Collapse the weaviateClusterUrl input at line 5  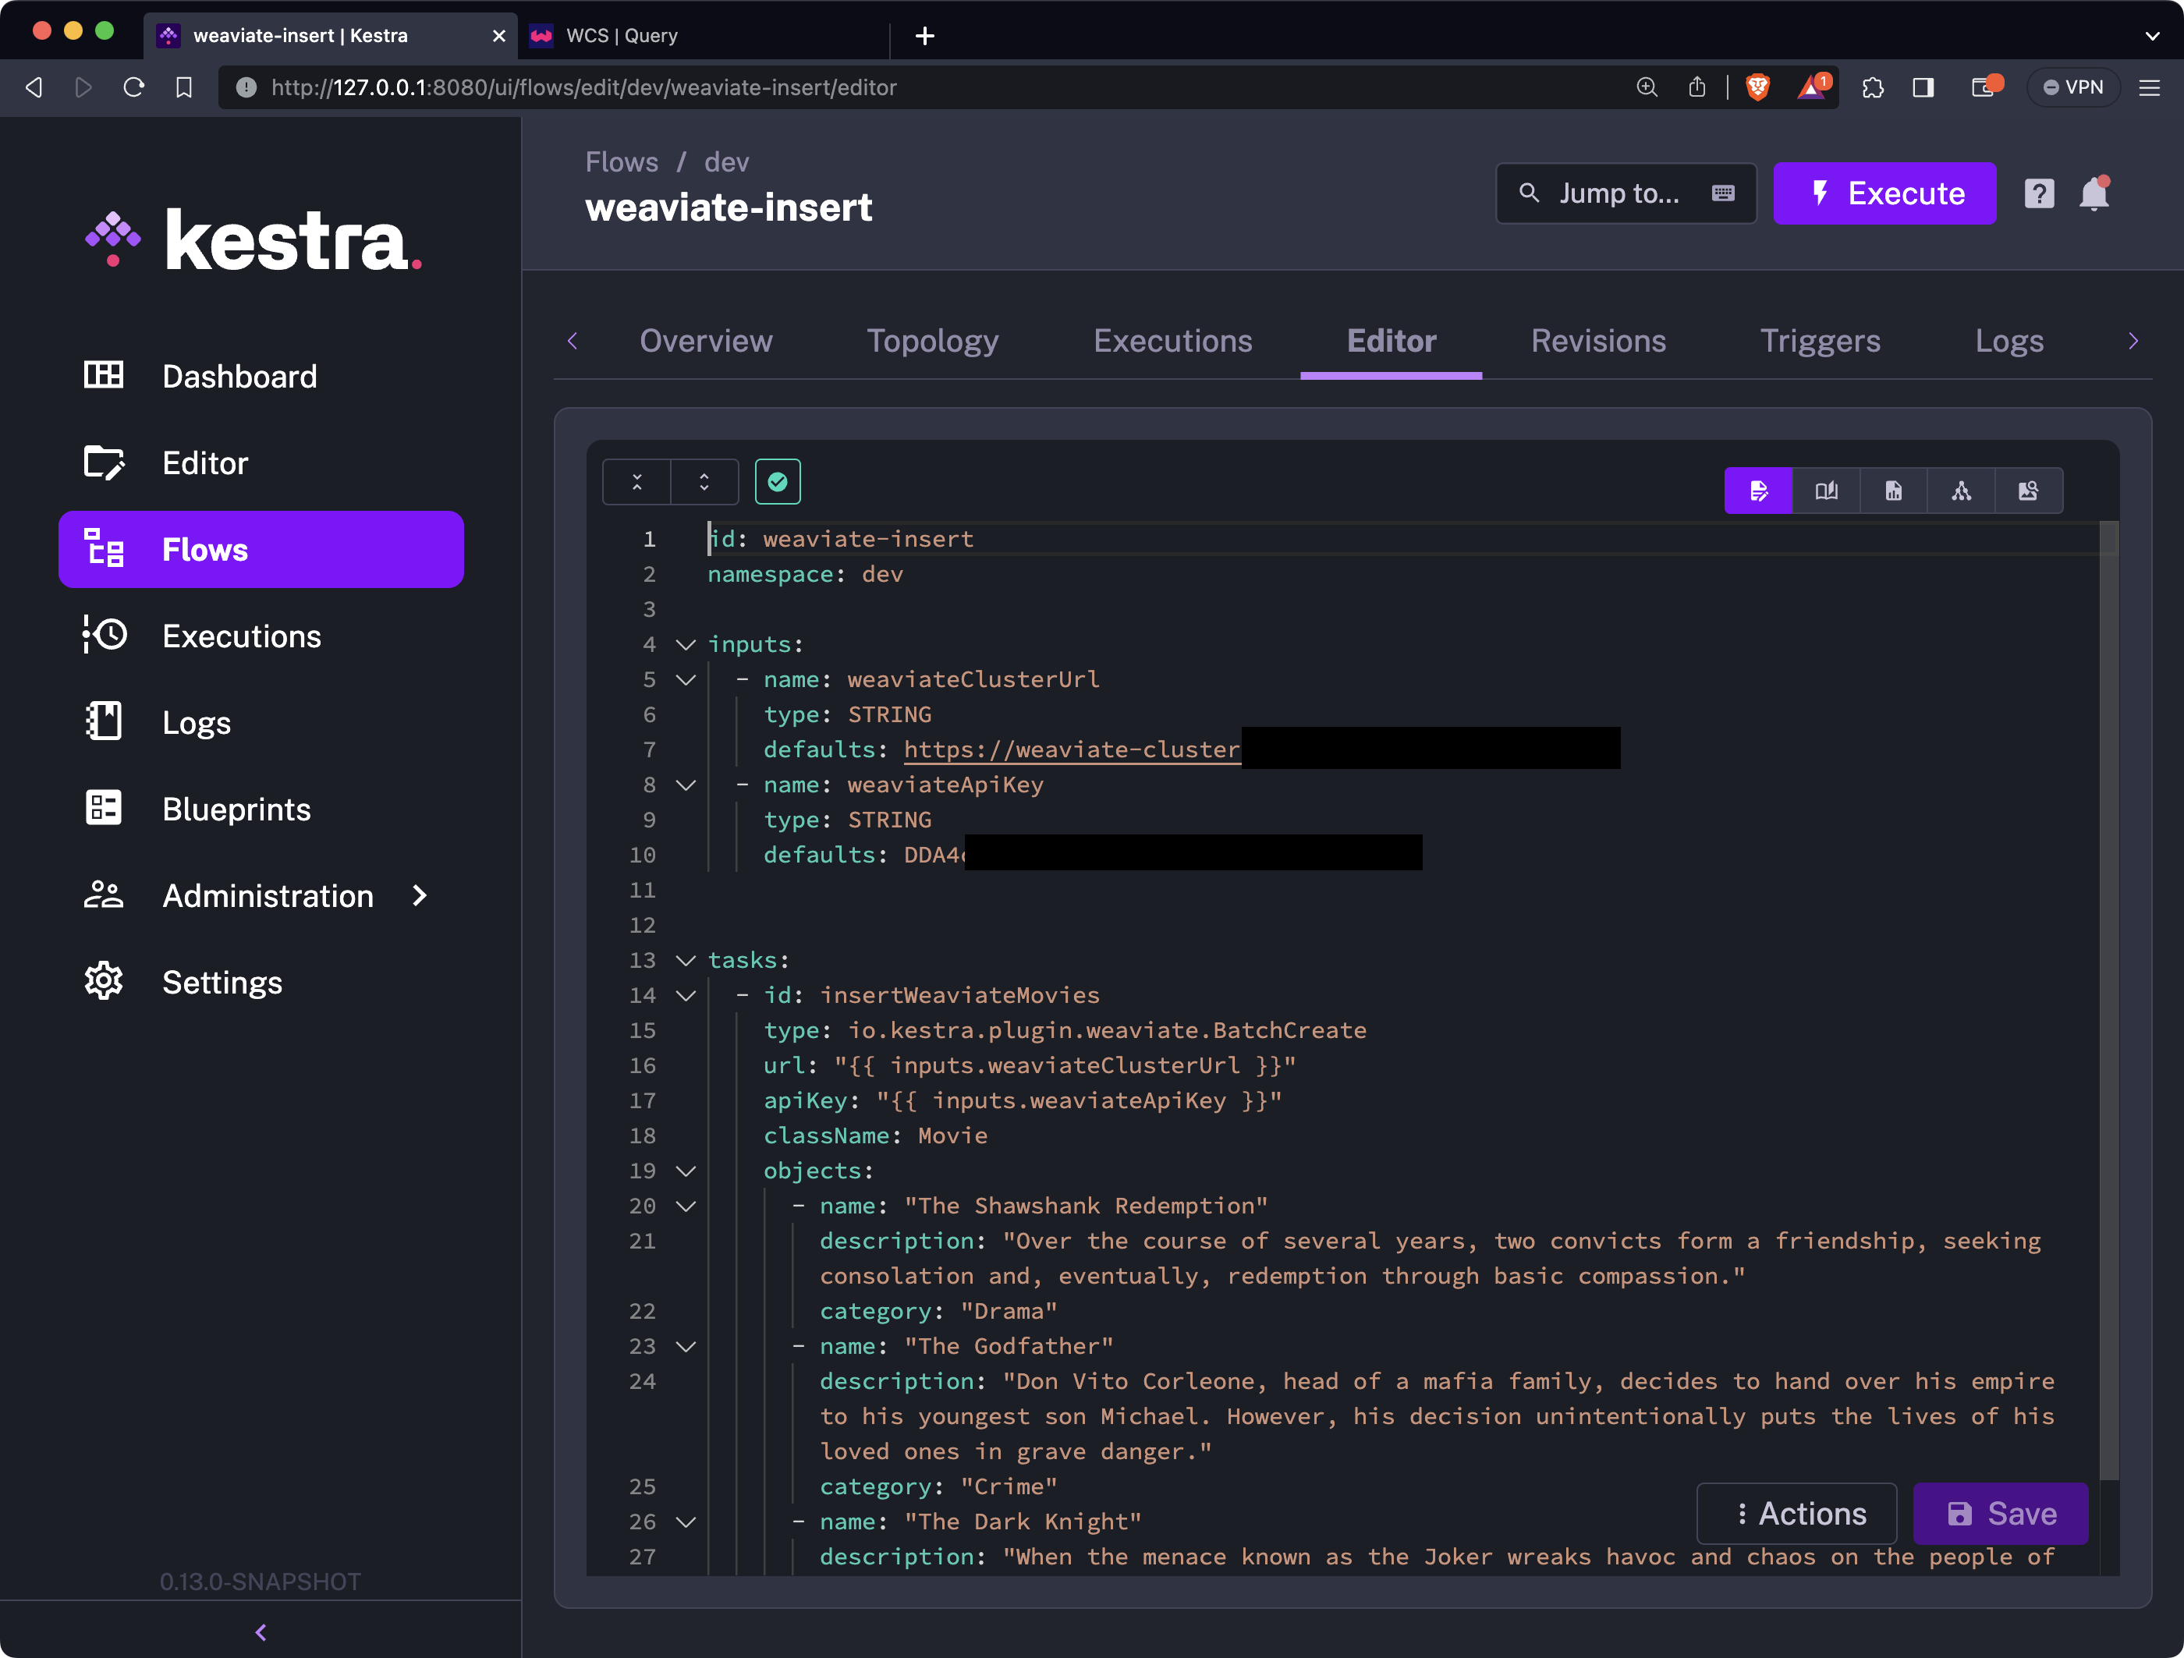[686, 679]
